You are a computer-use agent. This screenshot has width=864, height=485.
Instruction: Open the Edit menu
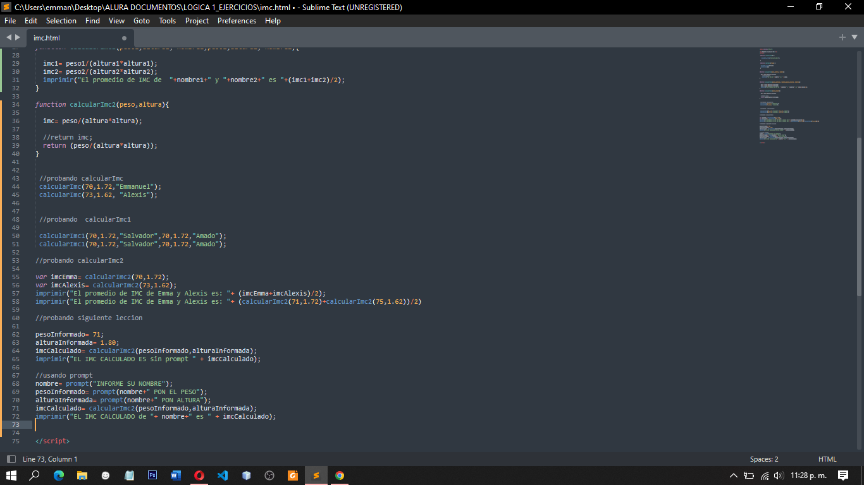coord(31,21)
